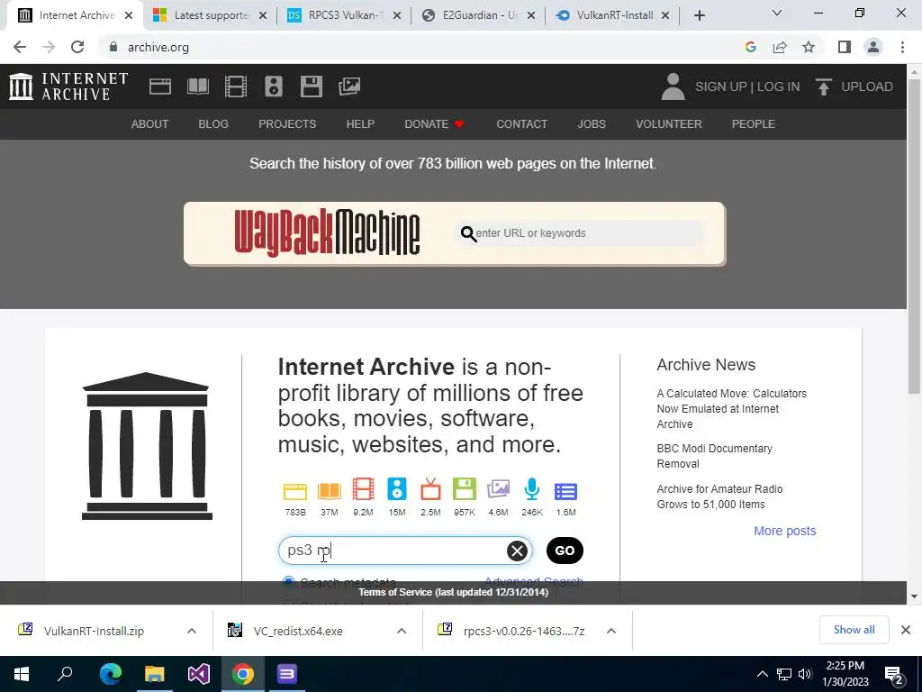Image resolution: width=922 pixels, height=692 pixels.
Task: Click Show all downloads button
Action: (x=854, y=630)
